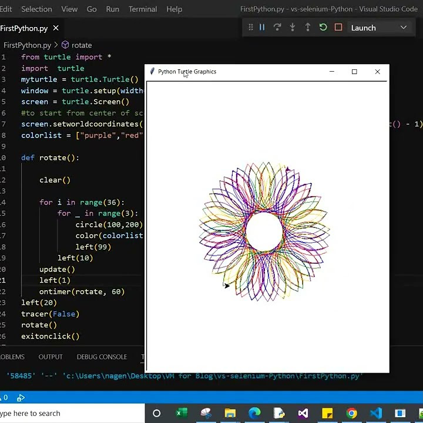Click 'from turtle import *' on line 1
This screenshot has height=423, width=423.
click(x=66, y=57)
